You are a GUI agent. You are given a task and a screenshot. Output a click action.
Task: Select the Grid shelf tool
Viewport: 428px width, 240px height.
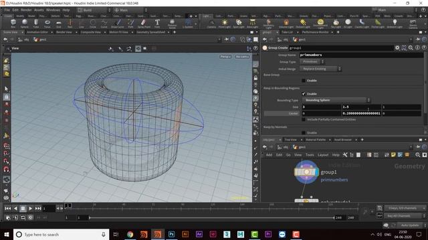coord(59,23)
